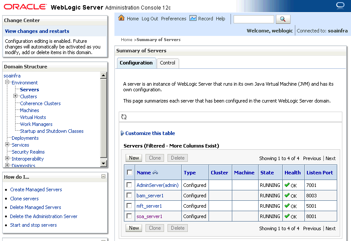The image size is (351, 241).
Task: Click the Record toolbar link
Action: (206, 19)
